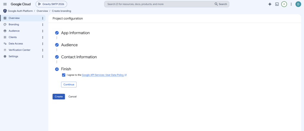This screenshot has width=304, height=131.
Task: Click the Google Cloud logo
Action: click(20, 4)
